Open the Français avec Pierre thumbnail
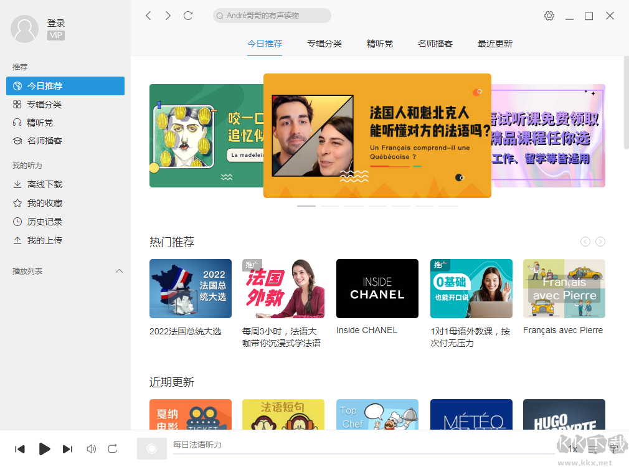This screenshot has height=467, width=629. tap(564, 288)
